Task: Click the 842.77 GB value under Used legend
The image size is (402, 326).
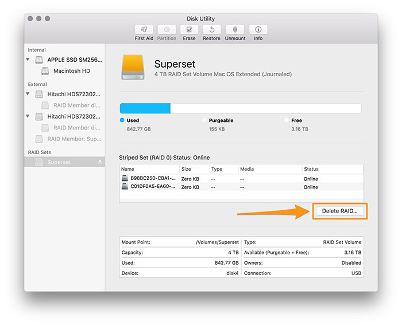Action: tap(139, 129)
